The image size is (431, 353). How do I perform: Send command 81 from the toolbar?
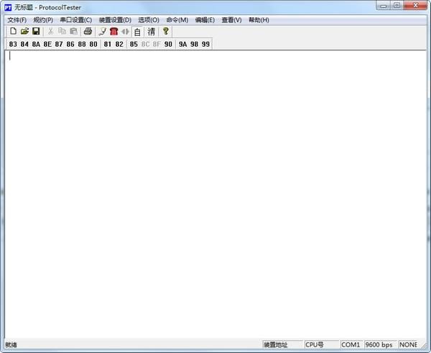(108, 44)
